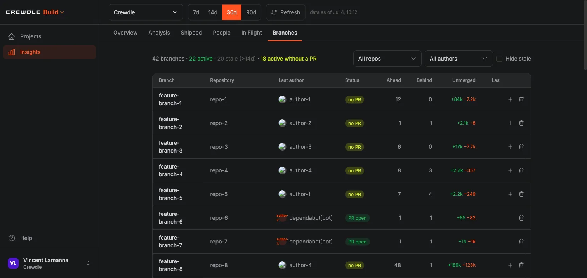587x278 pixels.
Task: Click PR open badge for feature-branch-6
Action: tap(357, 218)
